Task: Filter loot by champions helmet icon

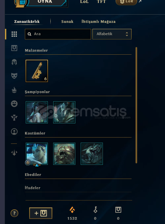Action: click(x=14, y=62)
